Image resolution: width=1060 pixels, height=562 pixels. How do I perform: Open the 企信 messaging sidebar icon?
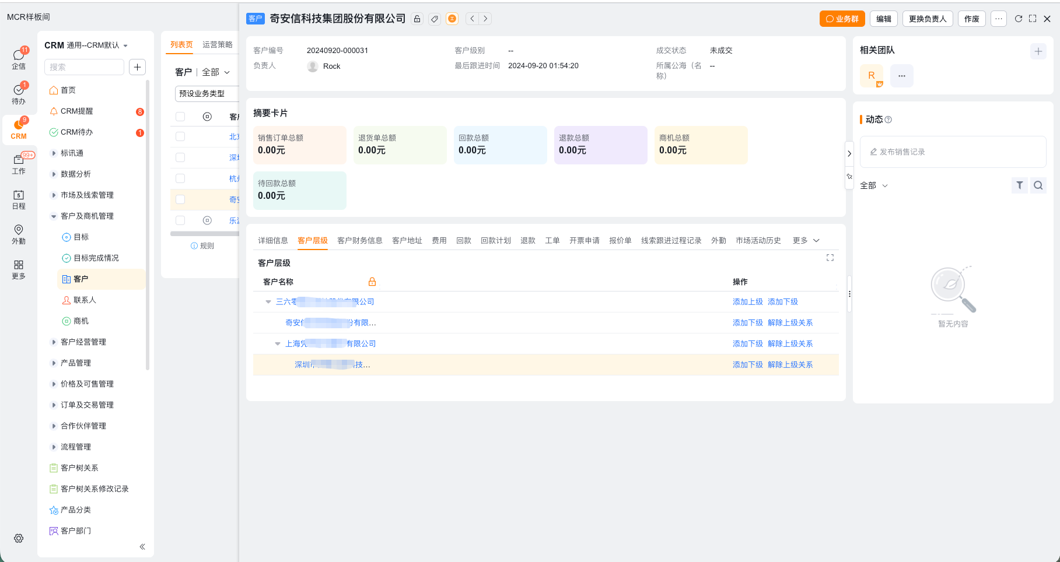coord(19,58)
